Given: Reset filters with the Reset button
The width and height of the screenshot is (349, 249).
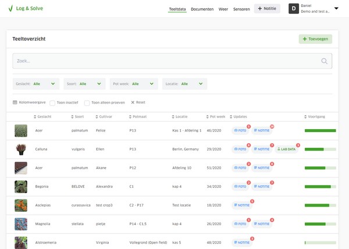Looking at the screenshot, I should (x=138, y=102).
